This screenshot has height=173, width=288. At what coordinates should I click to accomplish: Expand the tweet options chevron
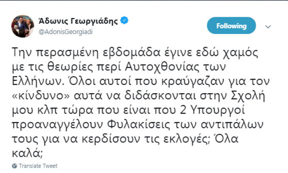(268, 27)
